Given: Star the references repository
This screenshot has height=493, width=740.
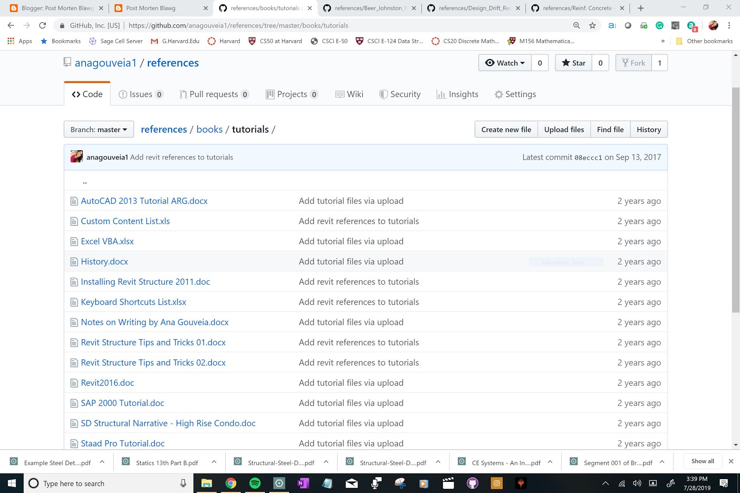Looking at the screenshot, I should click(573, 63).
